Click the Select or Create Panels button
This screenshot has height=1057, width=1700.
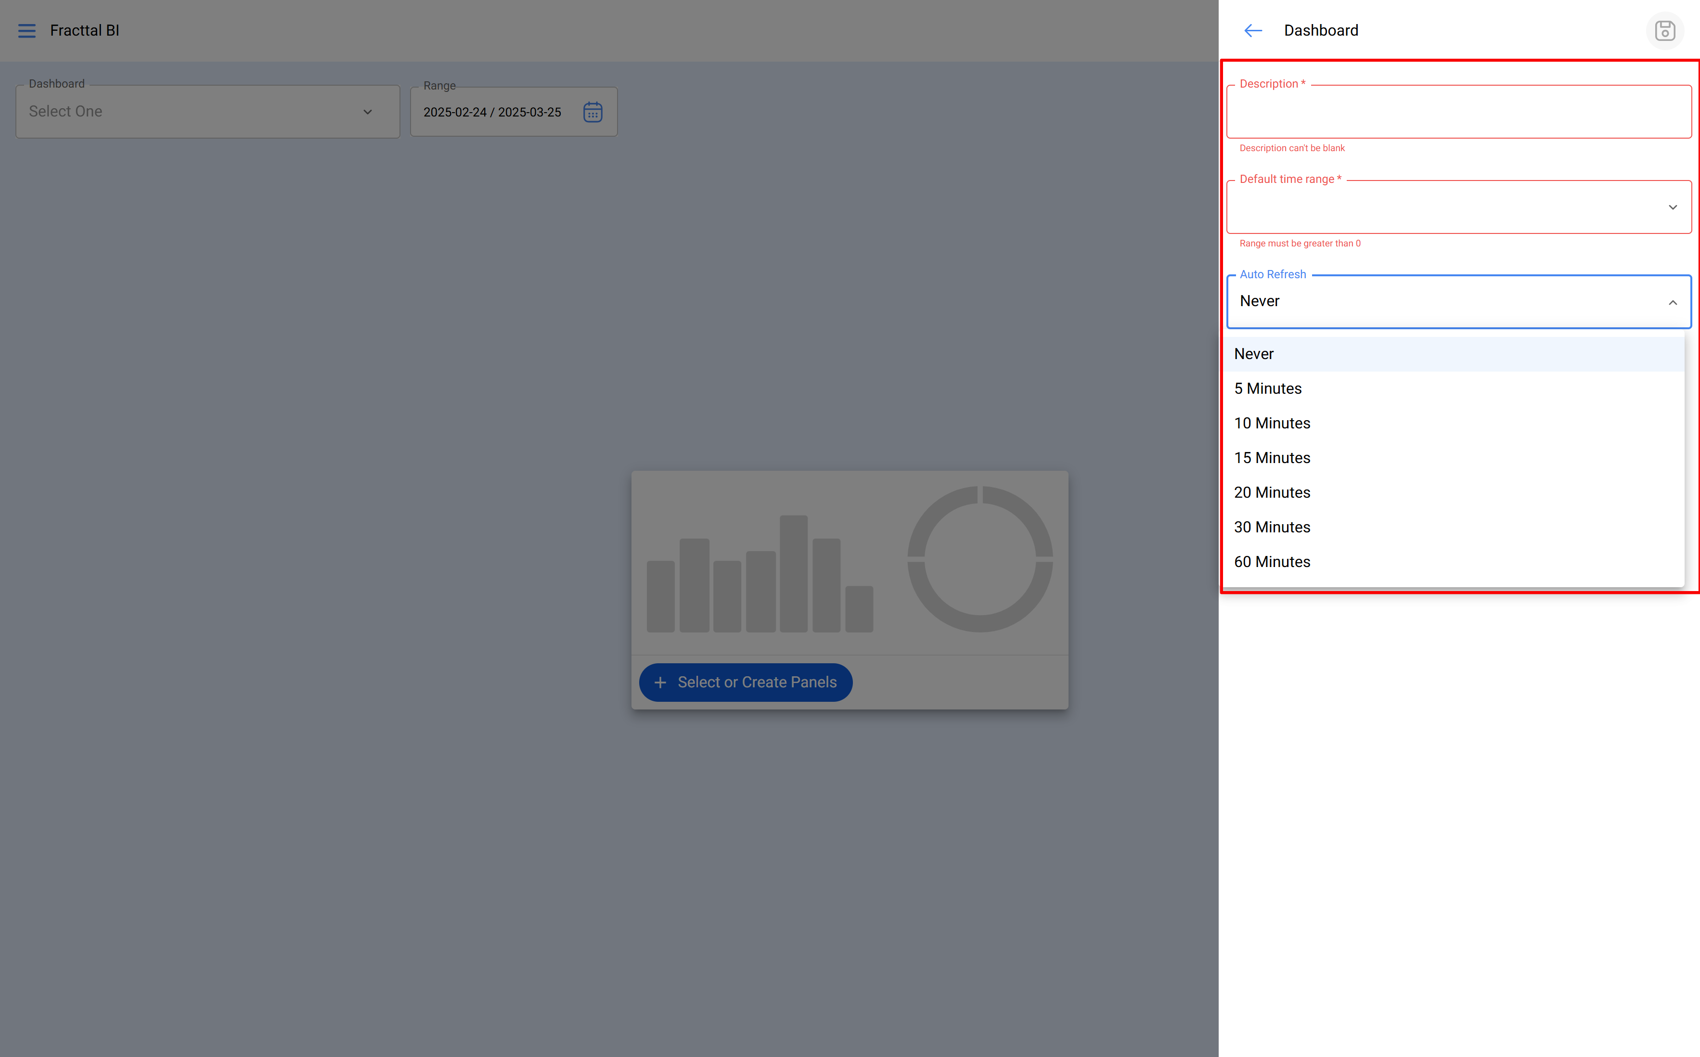[745, 683]
